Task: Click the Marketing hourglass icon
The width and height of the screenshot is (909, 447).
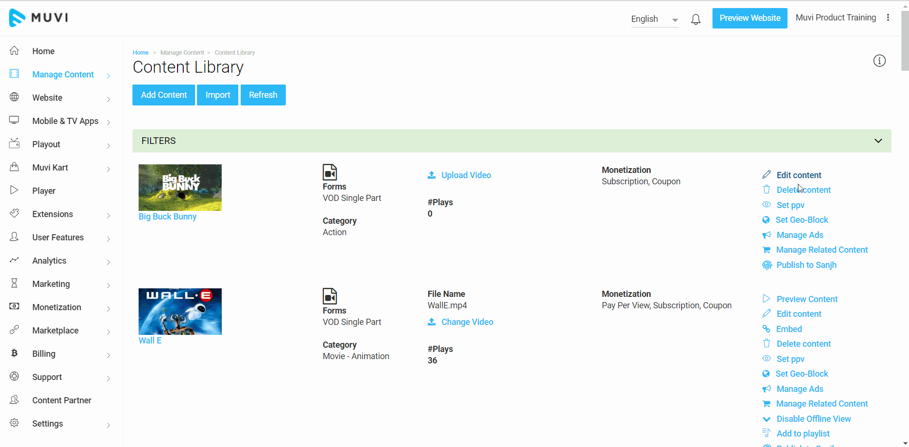Action: point(15,283)
